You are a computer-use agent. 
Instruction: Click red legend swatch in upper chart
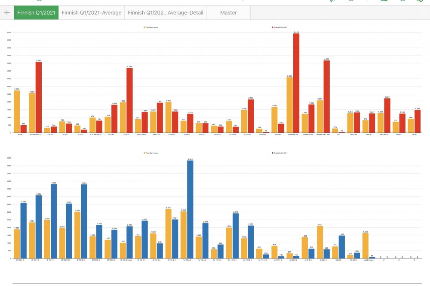point(273,27)
